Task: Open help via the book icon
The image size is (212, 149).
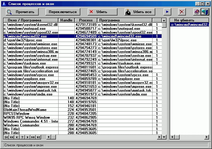Action: (197, 12)
